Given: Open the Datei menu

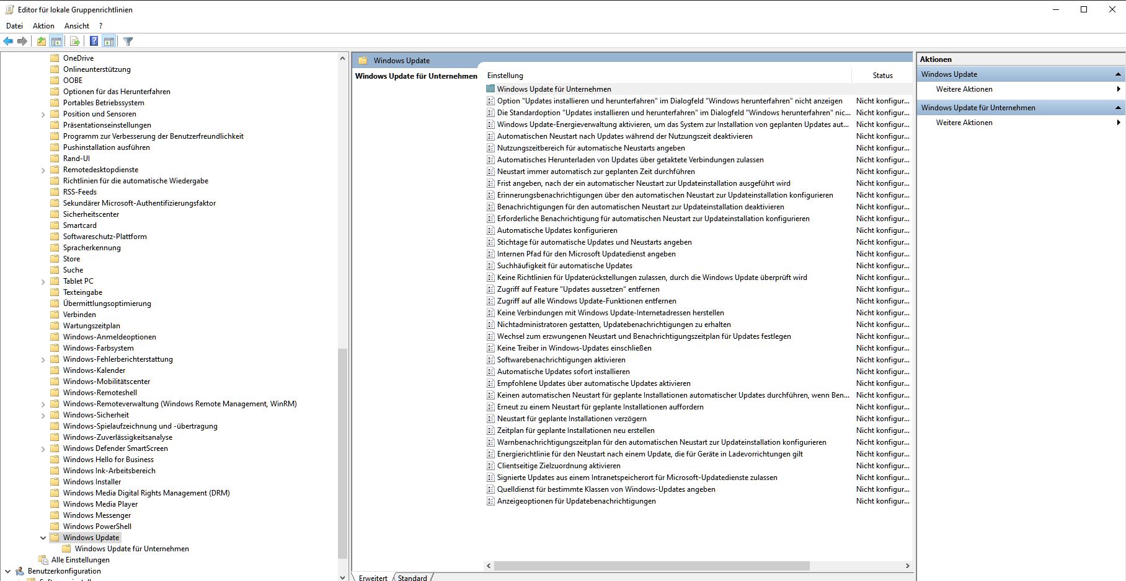Looking at the screenshot, I should (14, 26).
